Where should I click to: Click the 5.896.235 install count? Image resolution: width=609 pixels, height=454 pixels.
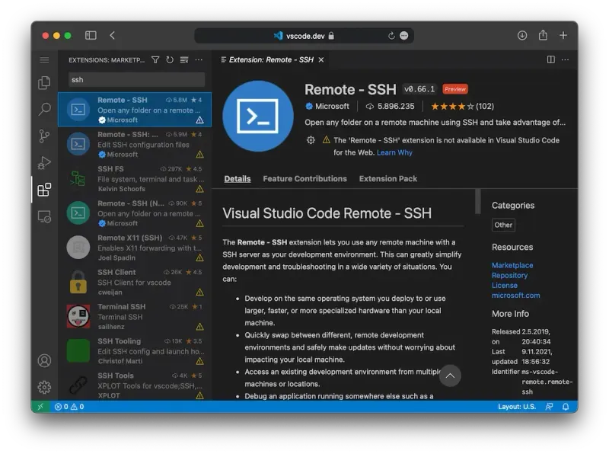pyautogui.click(x=391, y=106)
